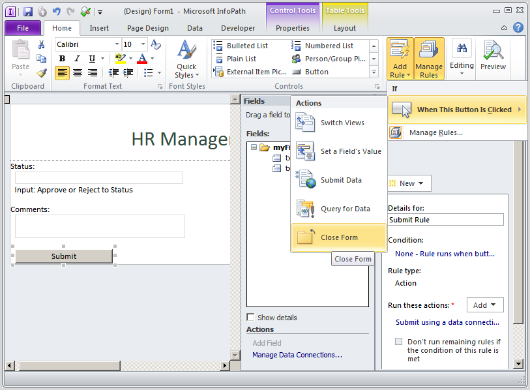Open Manage Data Connections link
The height and width of the screenshot is (390, 530).
coord(297,355)
